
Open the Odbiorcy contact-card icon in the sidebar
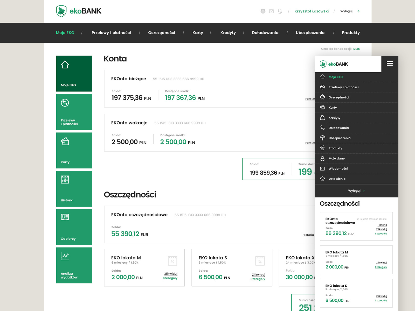65,218
